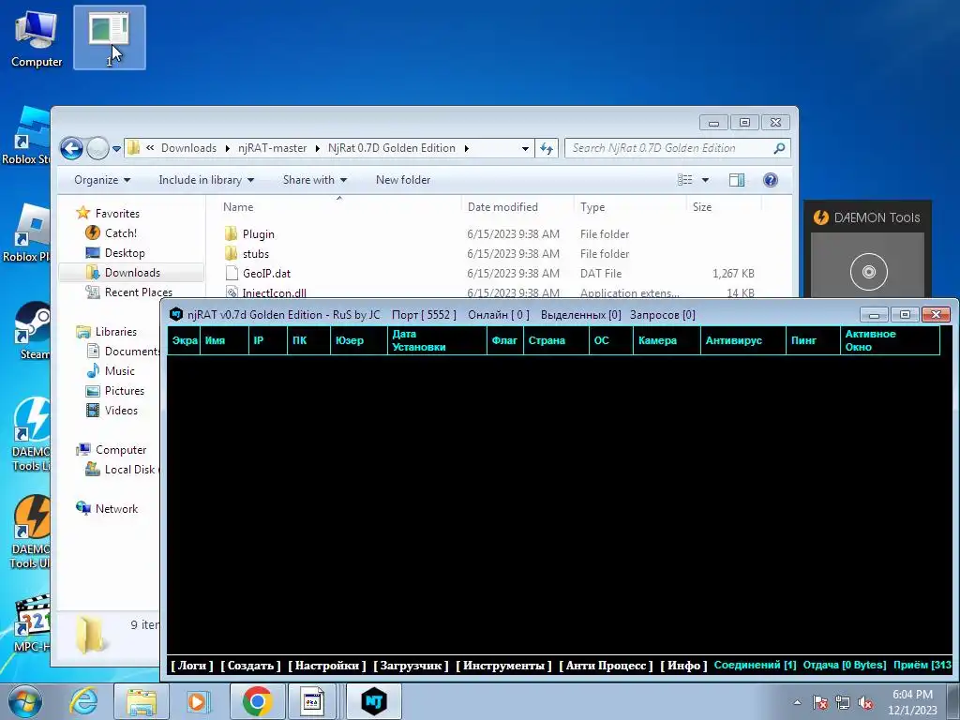
Task: Open the [ Настройки ] settings menu
Action: (x=327, y=665)
